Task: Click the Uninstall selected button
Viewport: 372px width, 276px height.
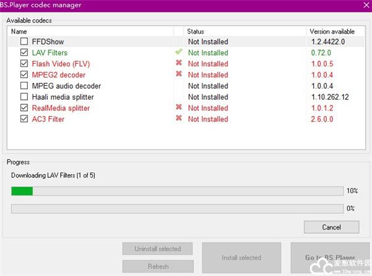Action: [x=157, y=249]
